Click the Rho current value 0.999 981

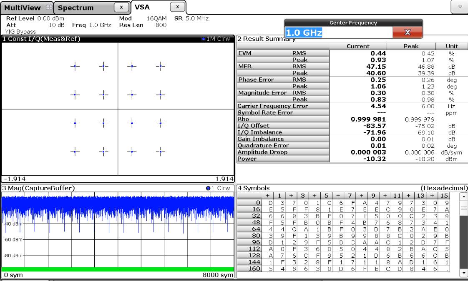(x=368, y=119)
